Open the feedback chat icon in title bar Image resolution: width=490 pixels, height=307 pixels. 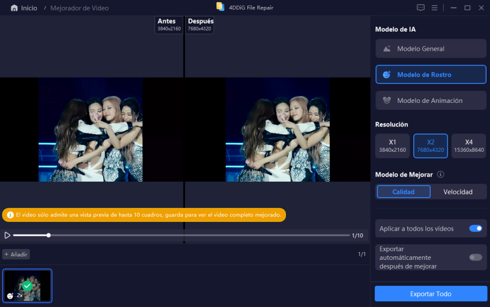[420, 8]
